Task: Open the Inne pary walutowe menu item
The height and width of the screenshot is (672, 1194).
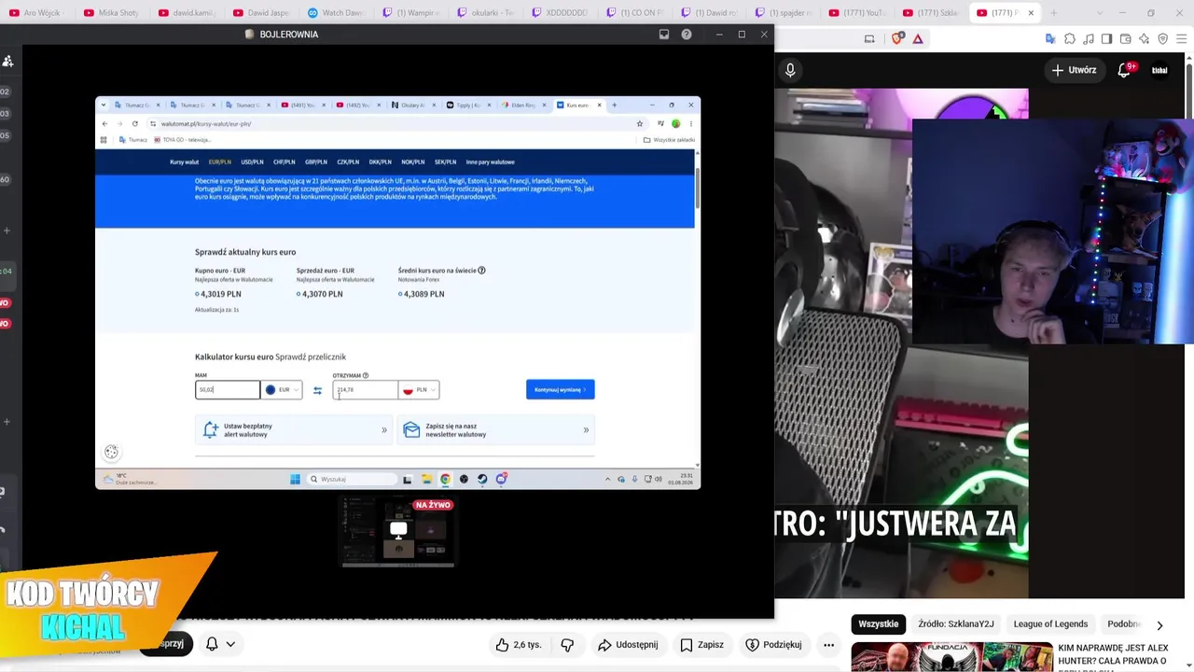Action: point(491,162)
